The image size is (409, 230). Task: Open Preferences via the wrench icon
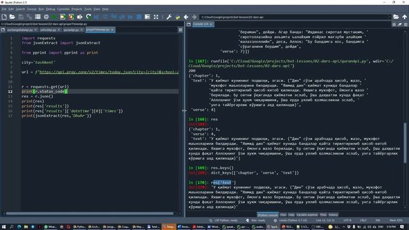(x=169, y=17)
